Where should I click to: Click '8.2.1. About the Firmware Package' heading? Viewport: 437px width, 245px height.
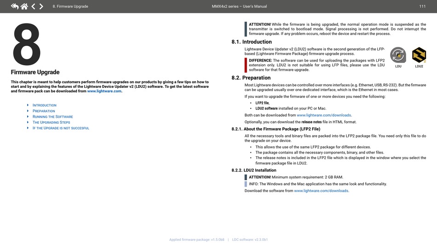tap(276, 129)
